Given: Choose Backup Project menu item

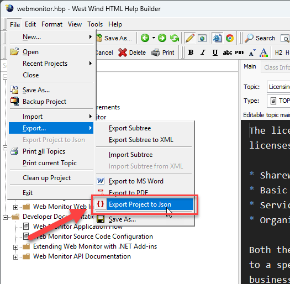Looking at the screenshot, I should tap(51, 102).
